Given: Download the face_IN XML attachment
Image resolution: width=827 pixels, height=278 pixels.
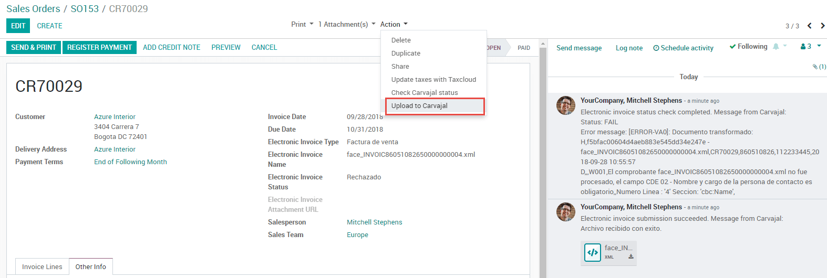Looking at the screenshot, I should 631,256.
